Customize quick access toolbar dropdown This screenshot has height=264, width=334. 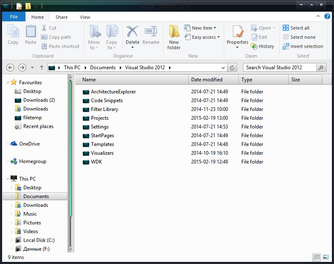point(36,7)
